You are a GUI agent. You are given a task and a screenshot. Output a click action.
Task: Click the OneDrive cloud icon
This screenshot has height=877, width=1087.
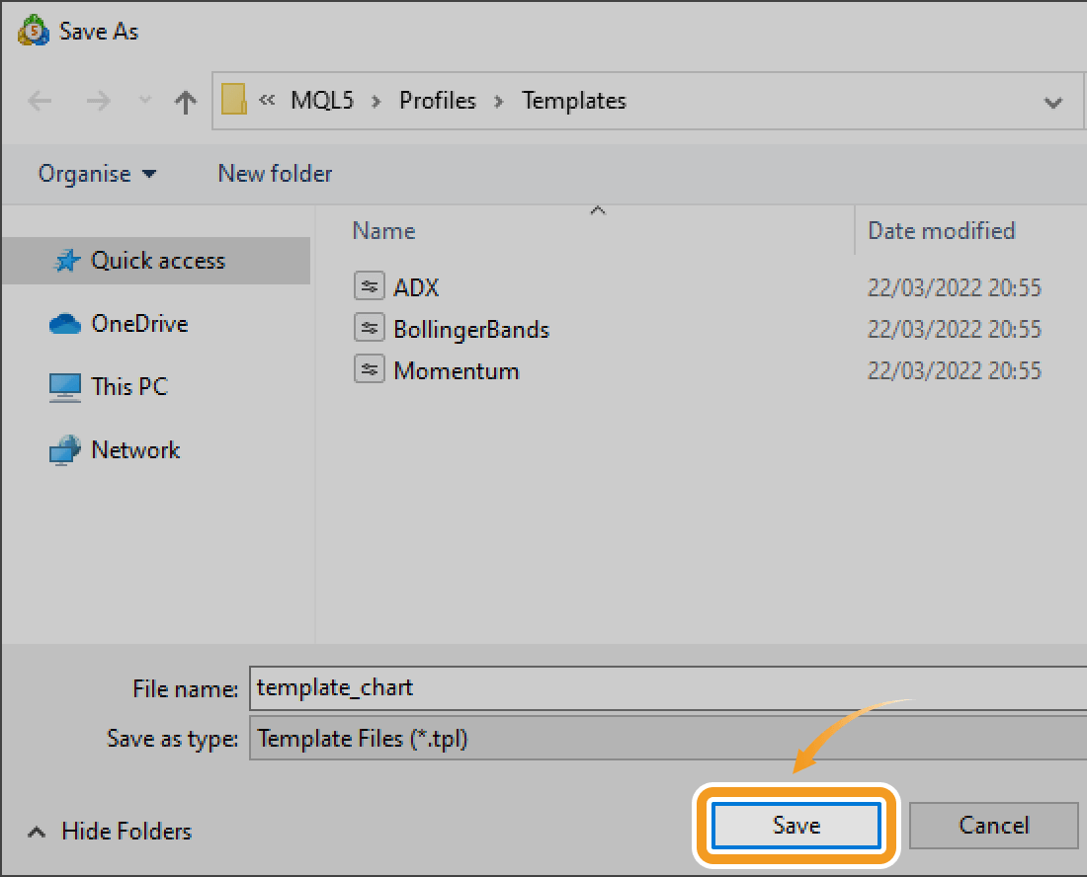pyautogui.click(x=65, y=324)
